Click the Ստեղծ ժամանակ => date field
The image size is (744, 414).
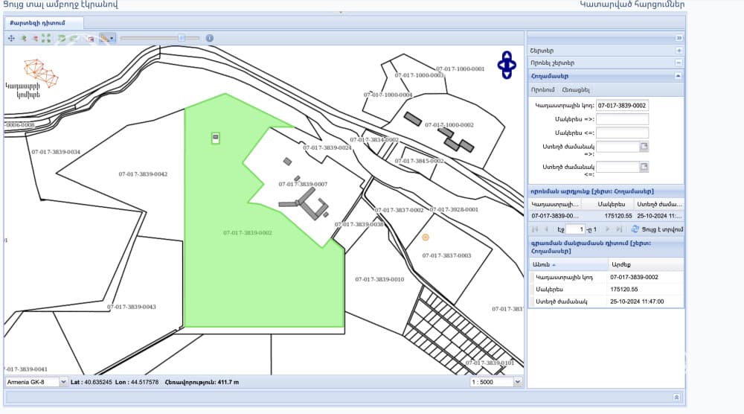click(x=618, y=147)
